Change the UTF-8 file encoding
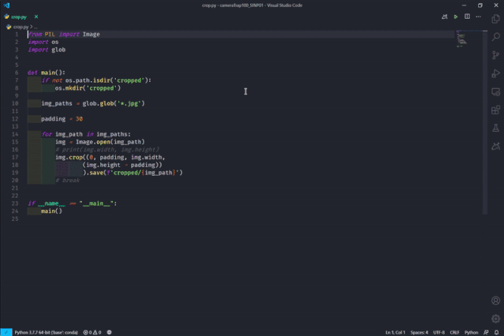 coord(439,333)
